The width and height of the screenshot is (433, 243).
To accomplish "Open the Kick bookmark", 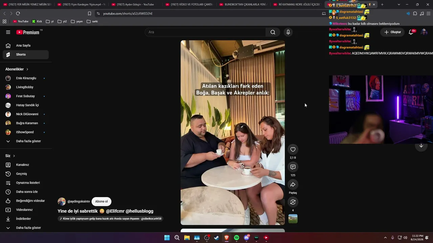I will coord(37,21).
